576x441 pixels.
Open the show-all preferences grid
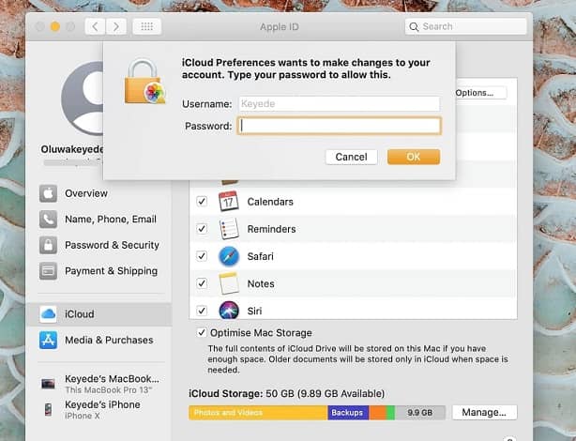click(x=147, y=26)
